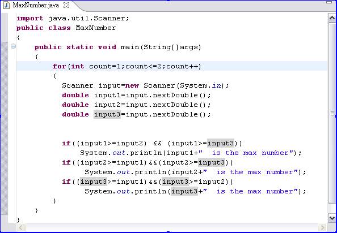Close the MaxNumber.java tab
This screenshot has width=337, height=233.
(66, 5)
